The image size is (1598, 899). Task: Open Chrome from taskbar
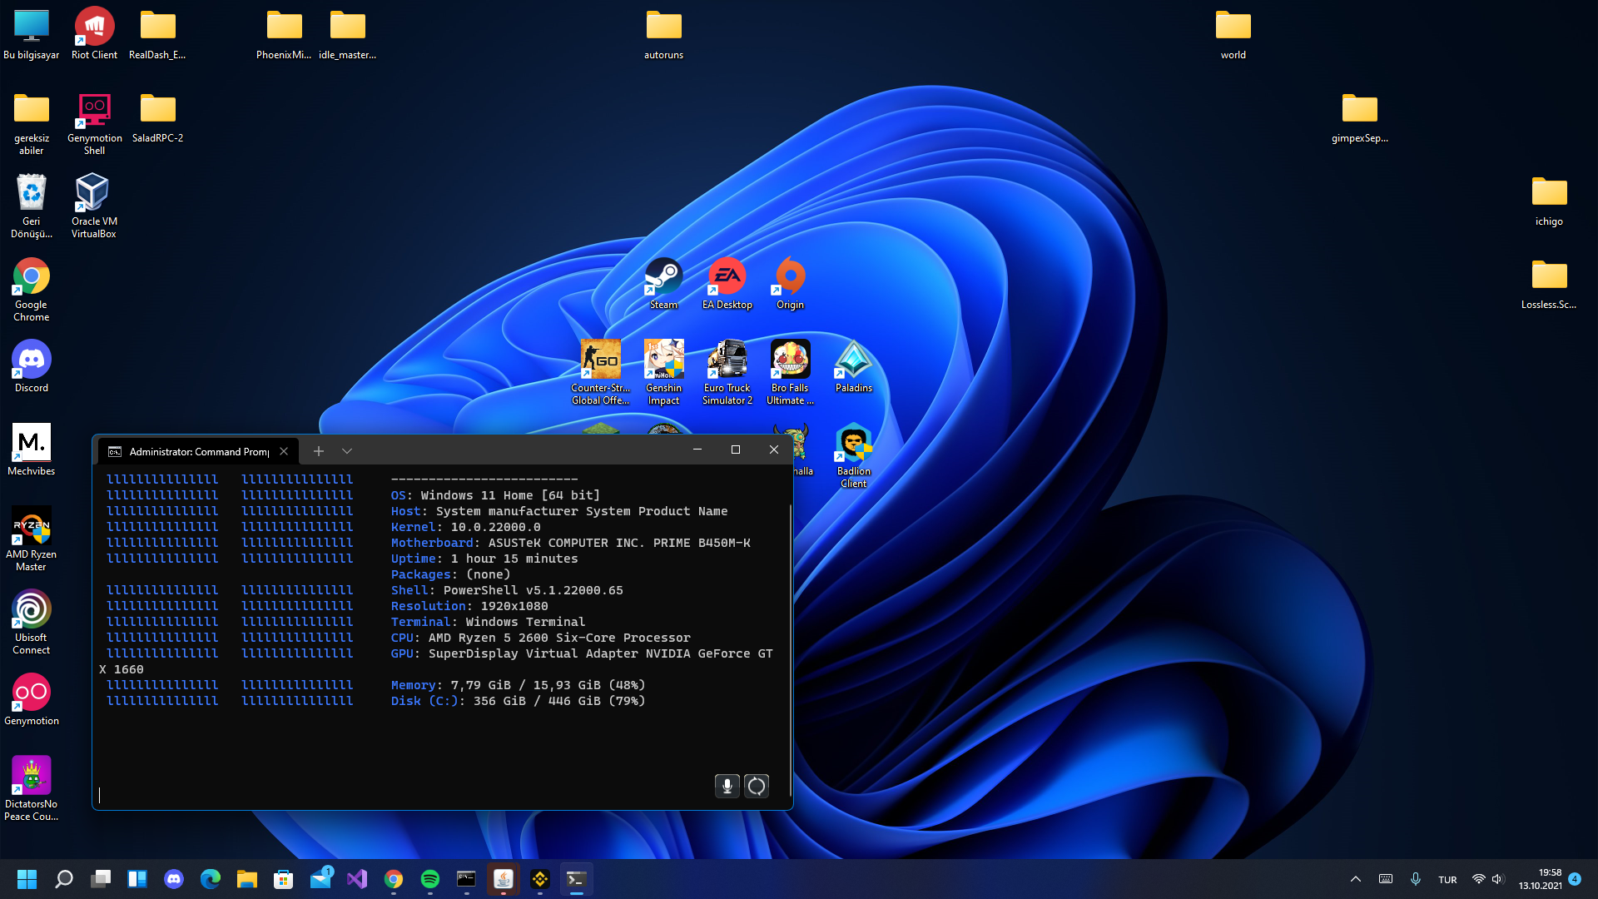point(394,879)
